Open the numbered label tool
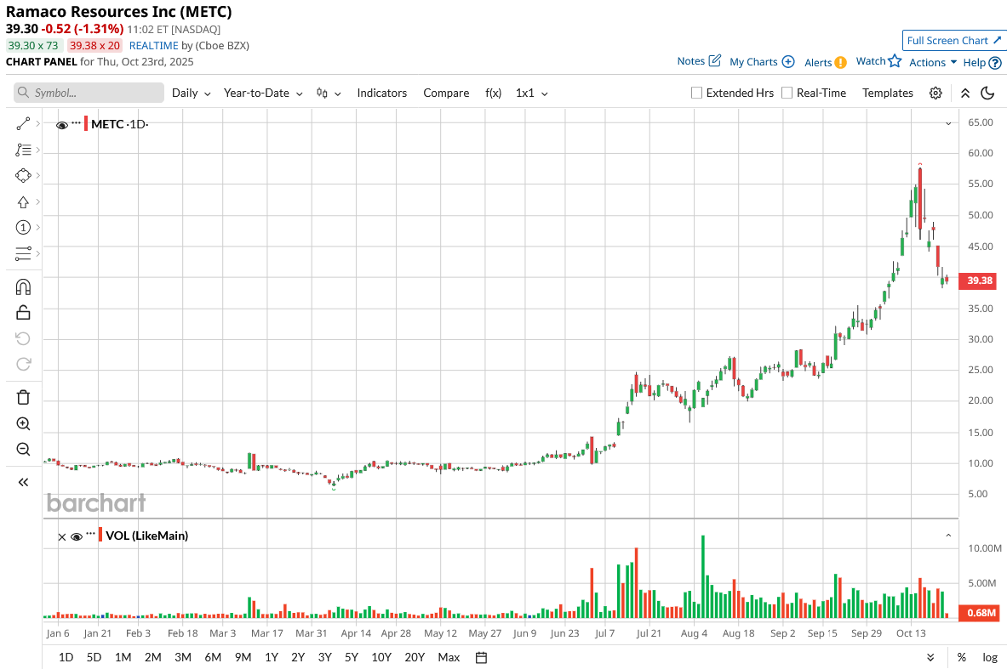Viewport: 1007px width, 669px height. coord(23,228)
